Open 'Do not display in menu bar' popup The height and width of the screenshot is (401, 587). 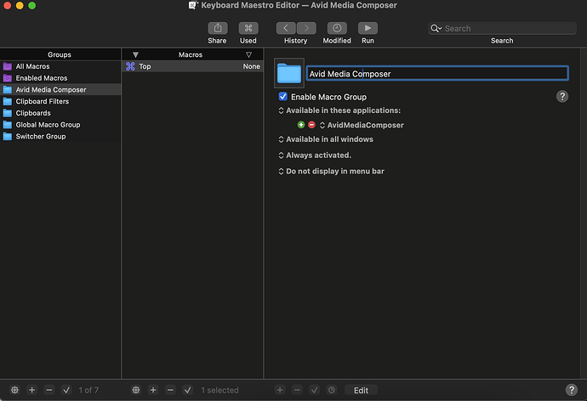tap(331, 171)
